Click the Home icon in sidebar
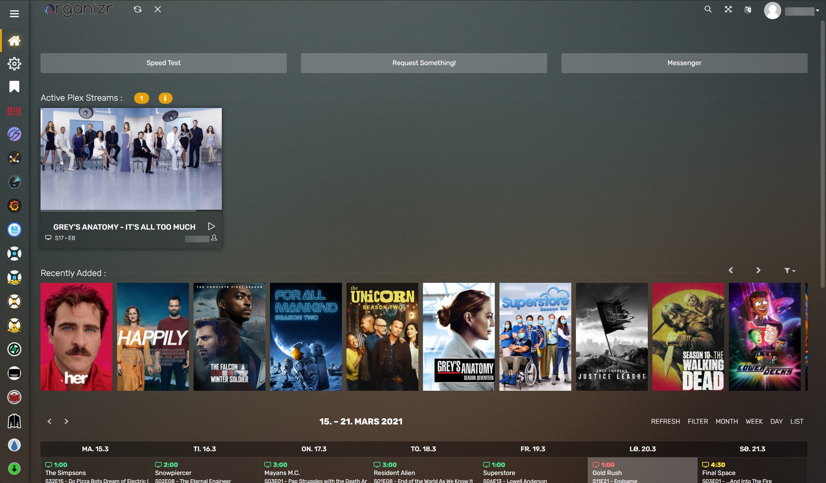826x483 pixels. 14,41
